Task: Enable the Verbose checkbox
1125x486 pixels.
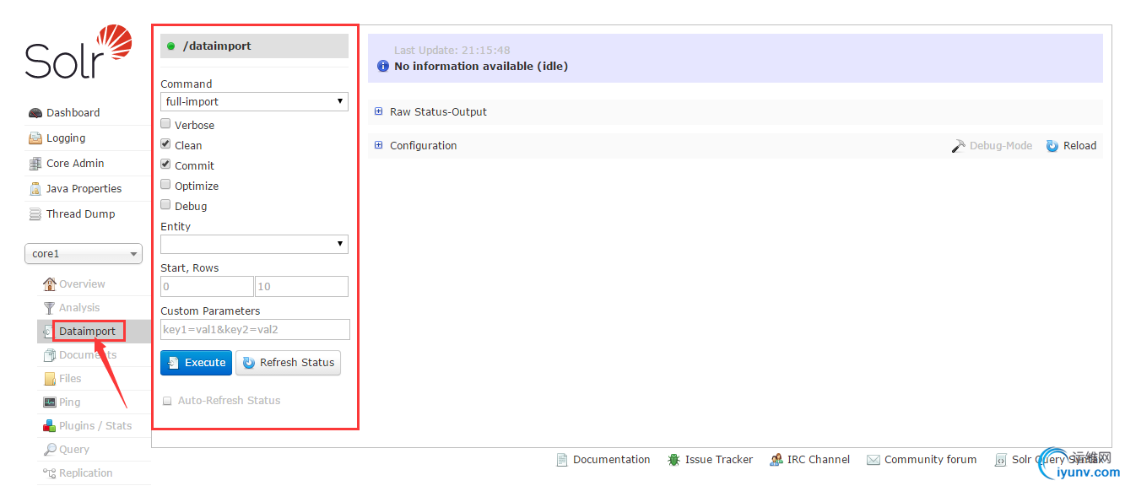Action: 166,124
